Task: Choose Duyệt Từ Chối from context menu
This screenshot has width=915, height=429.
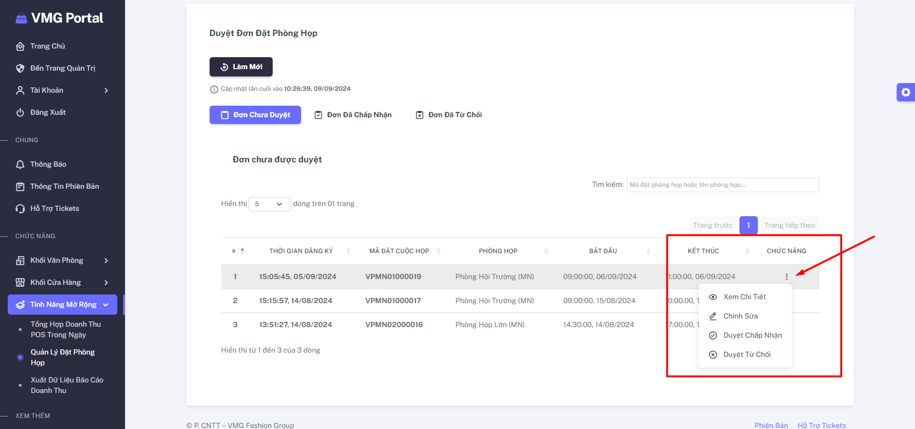Action: 745,355
